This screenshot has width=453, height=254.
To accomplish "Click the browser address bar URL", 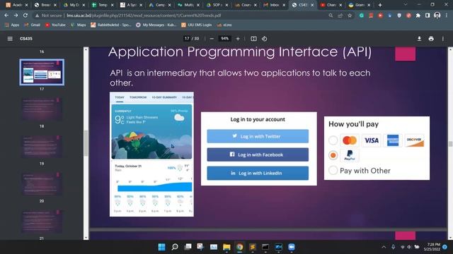I will (x=144, y=16).
